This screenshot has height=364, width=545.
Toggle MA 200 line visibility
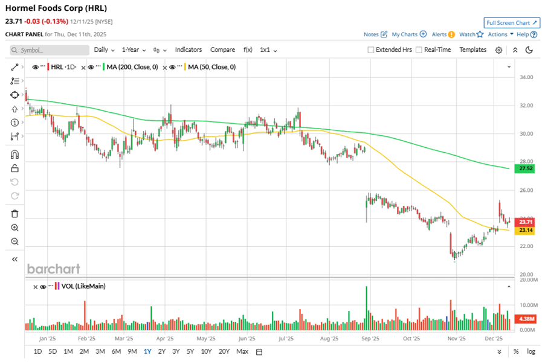(x=91, y=67)
